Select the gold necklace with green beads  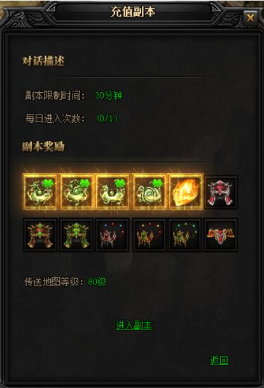pyautogui.click(x=185, y=235)
